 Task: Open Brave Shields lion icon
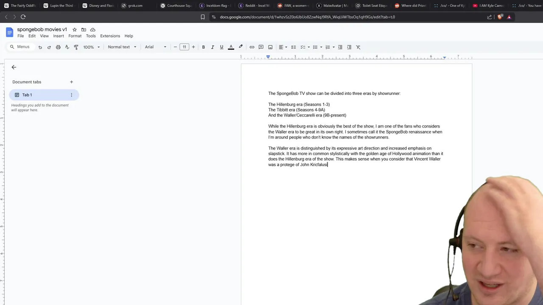(x=500, y=17)
